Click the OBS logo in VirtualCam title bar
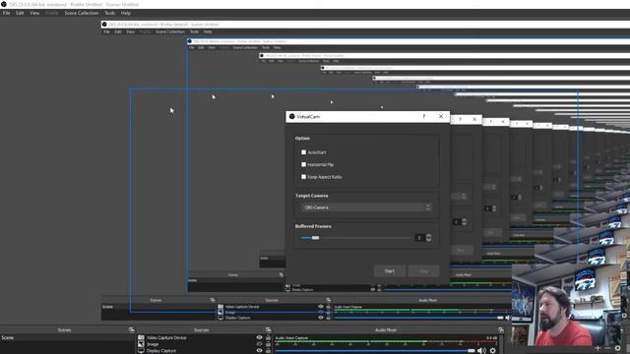Viewport: 630px width, 354px height. [x=292, y=116]
